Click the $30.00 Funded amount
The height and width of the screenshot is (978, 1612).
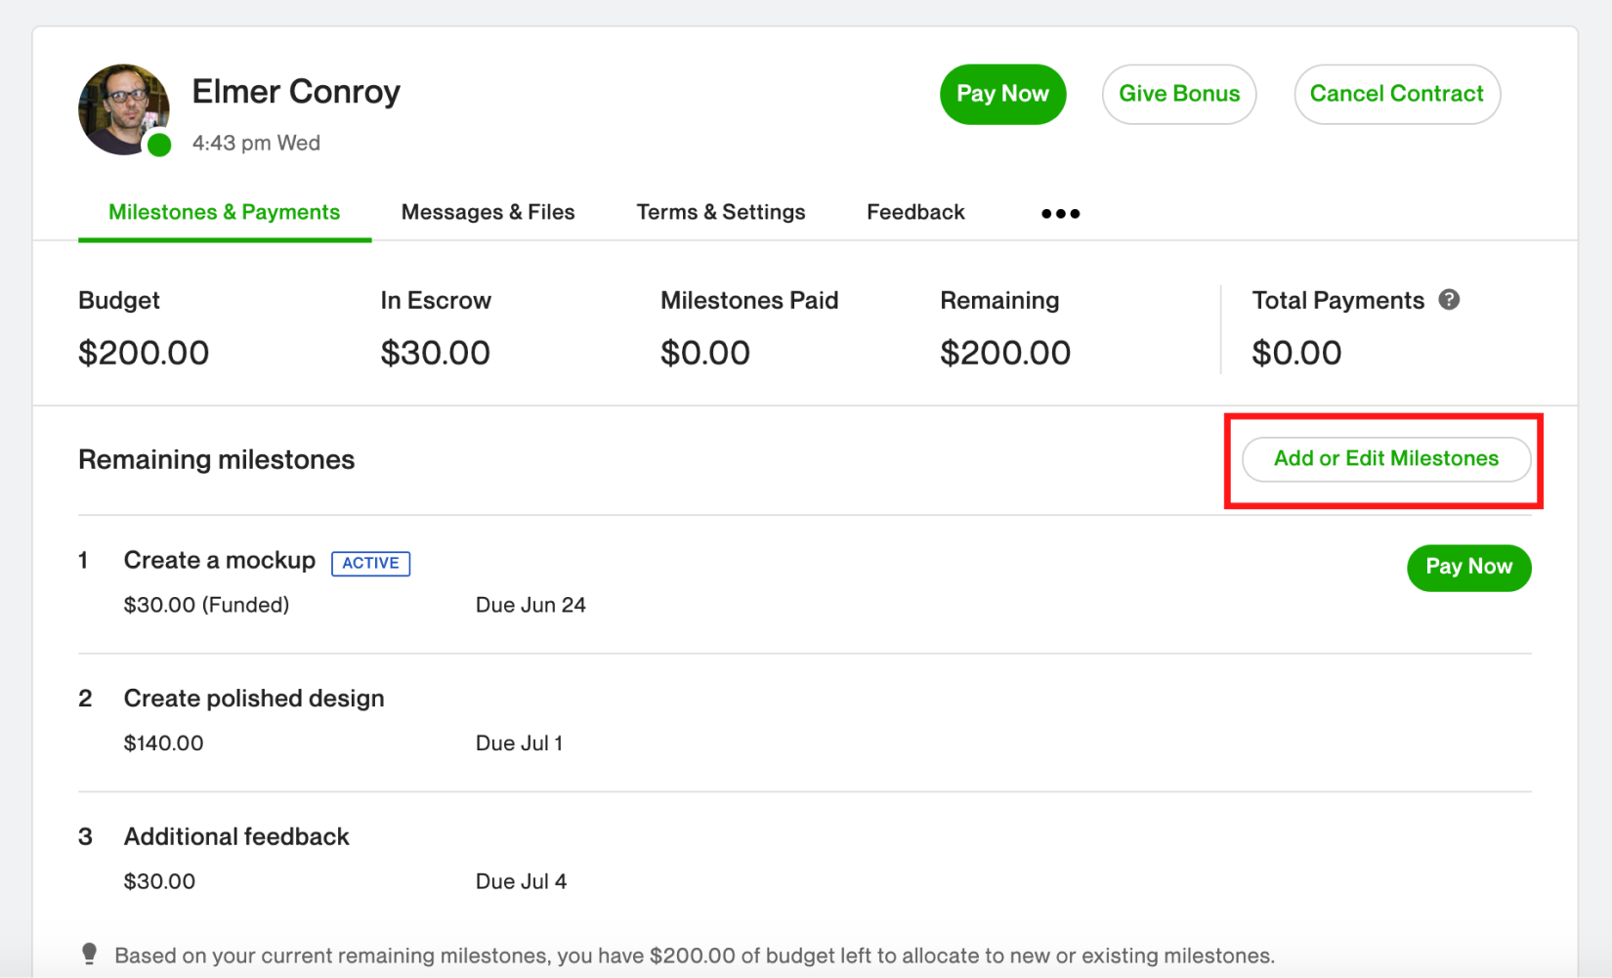pyautogui.click(x=206, y=604)
